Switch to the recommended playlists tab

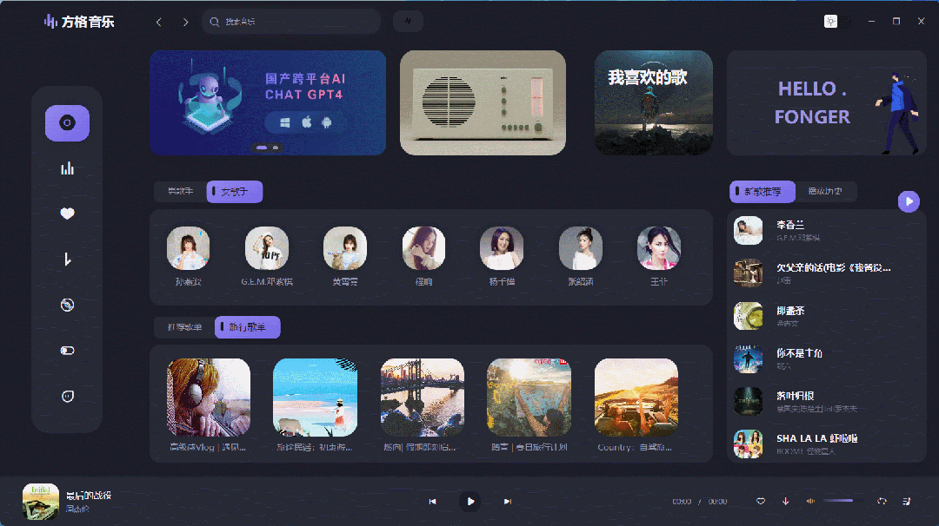[184, 327]
